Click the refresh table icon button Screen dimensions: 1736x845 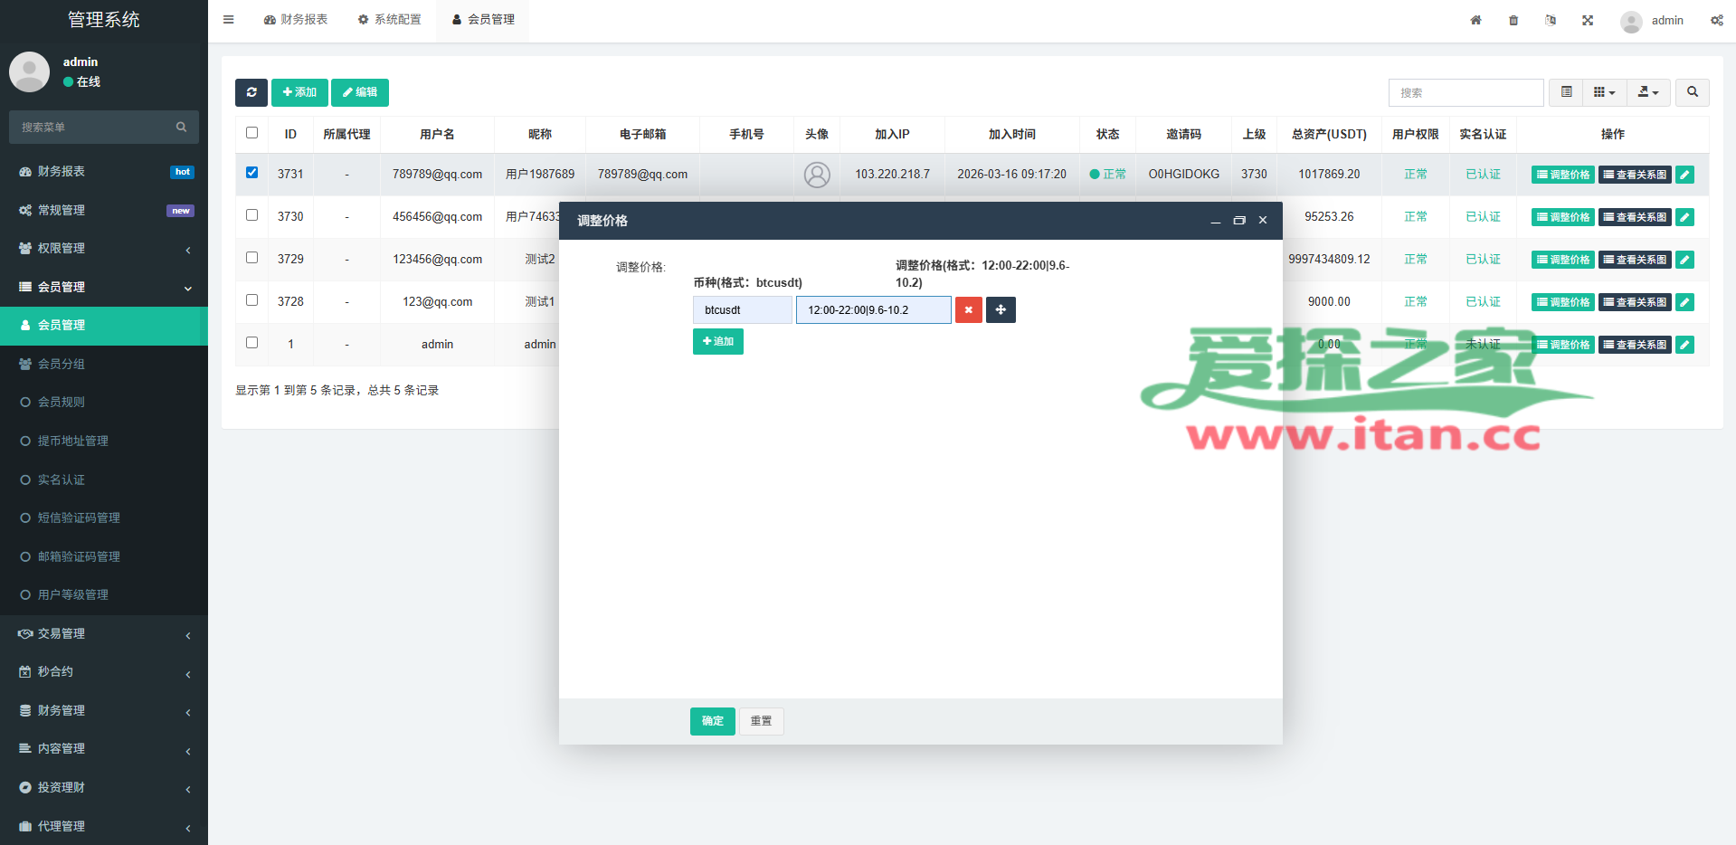point(251,92)
